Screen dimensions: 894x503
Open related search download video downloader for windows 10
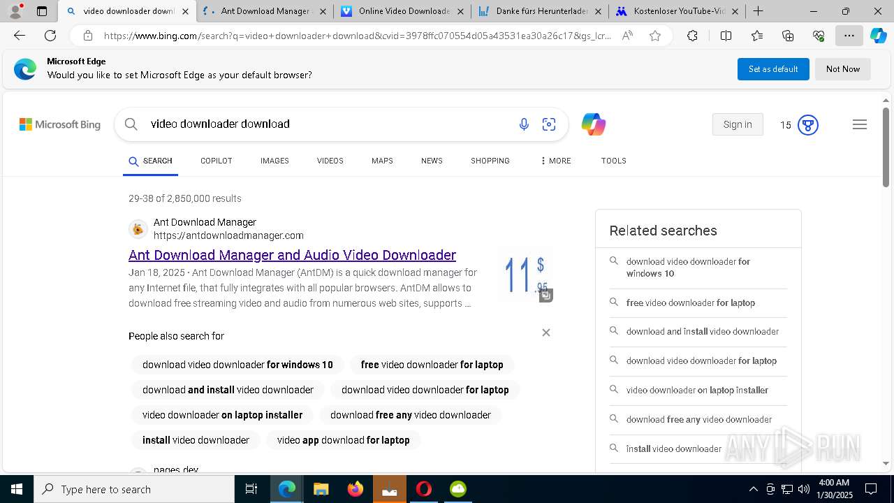point(698,268)
